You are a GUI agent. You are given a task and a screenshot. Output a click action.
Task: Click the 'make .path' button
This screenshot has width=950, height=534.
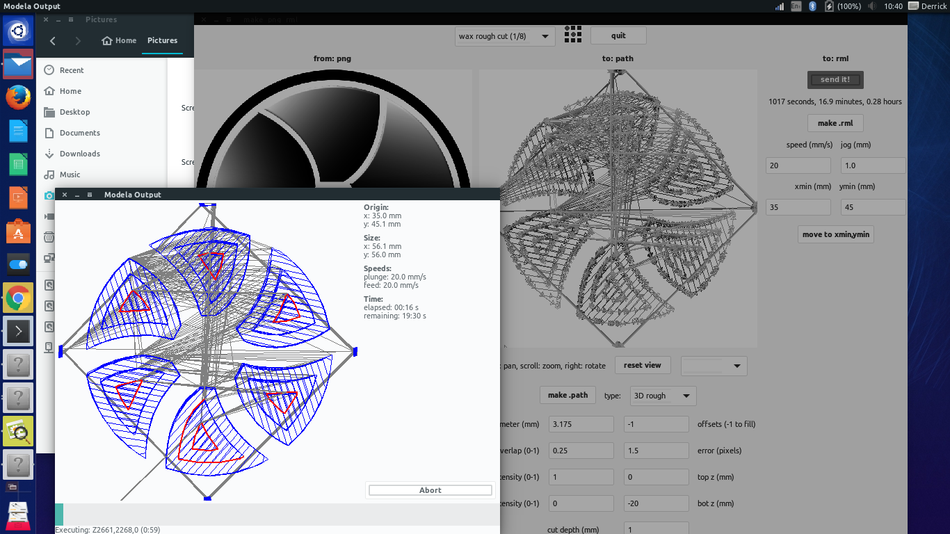(567, 395)
